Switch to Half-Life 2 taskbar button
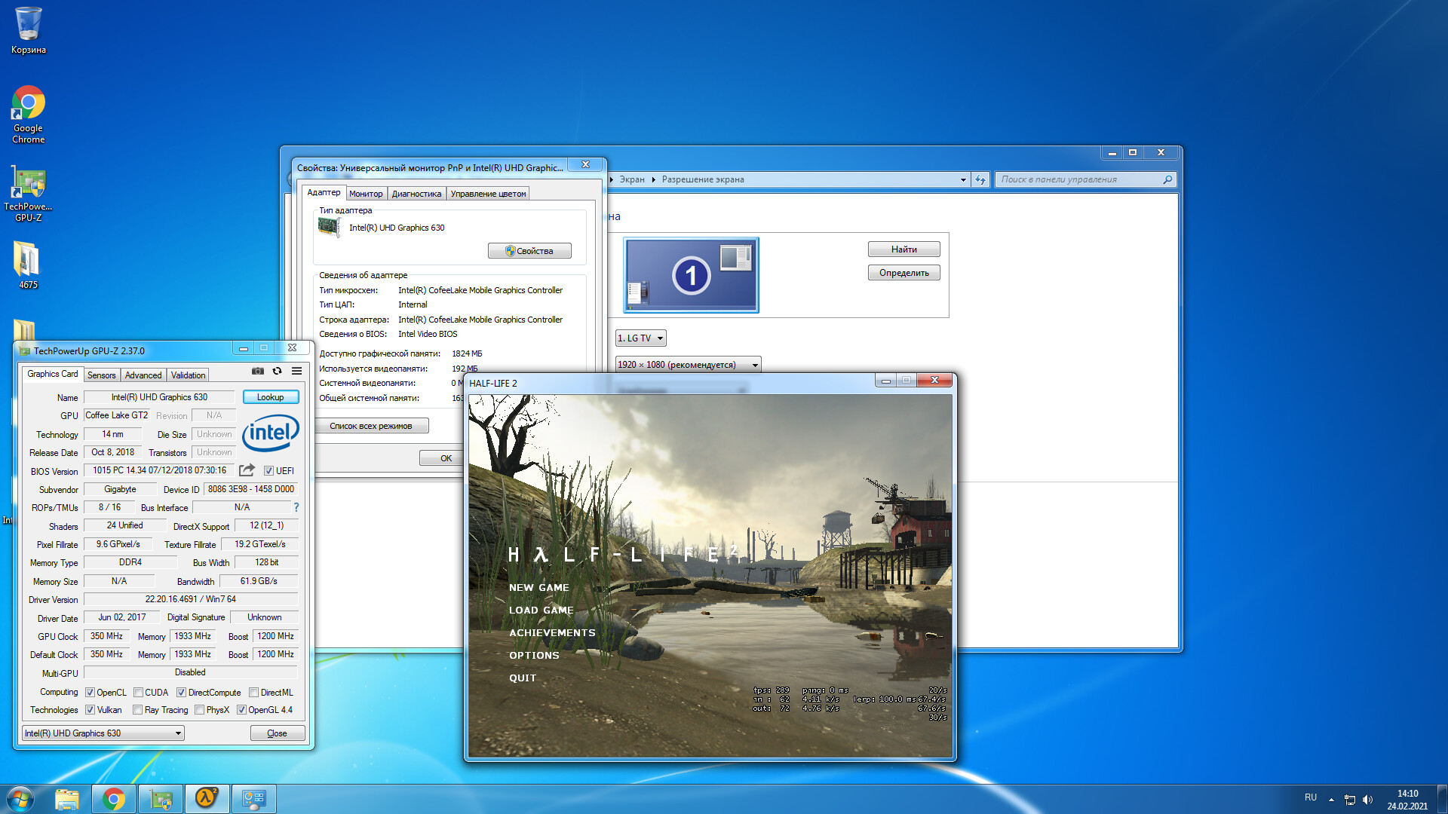Screen dimensions: 1448x814 [207, 799]
